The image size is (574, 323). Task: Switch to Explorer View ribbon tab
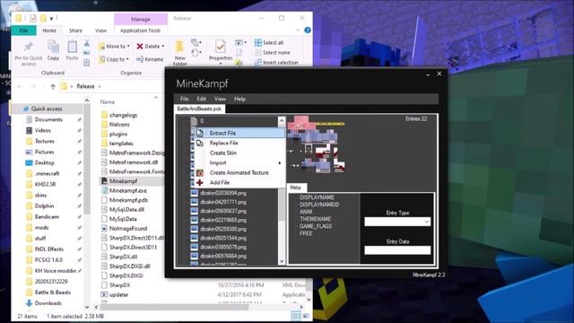(100, 31)
